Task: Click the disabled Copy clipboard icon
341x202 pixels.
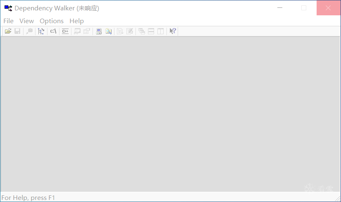Action: coord(29,31)
